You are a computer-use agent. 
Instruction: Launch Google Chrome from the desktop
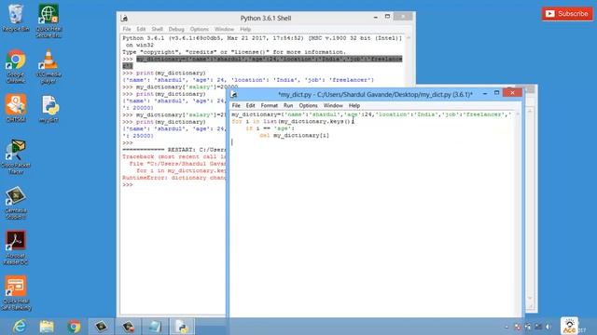tap(16, 66)
